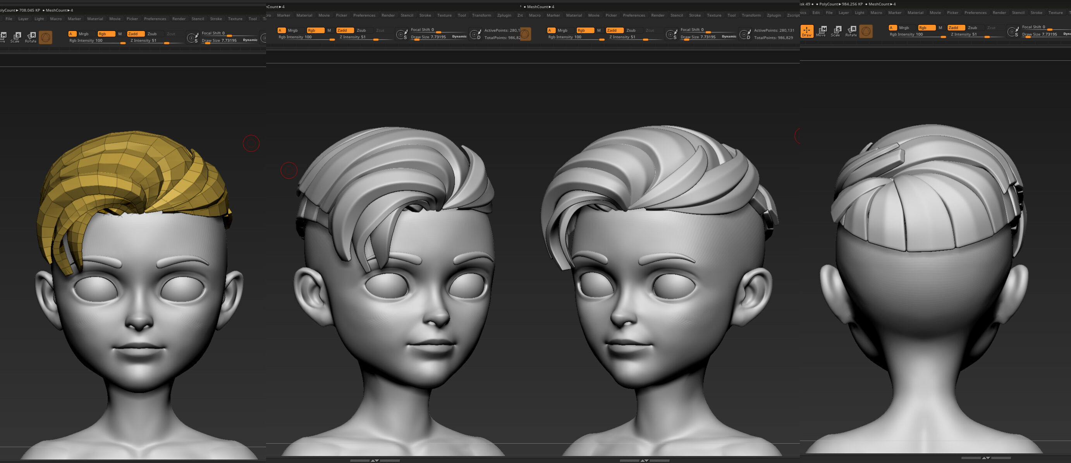Select Scale tool in yellow-hair view

15,37
